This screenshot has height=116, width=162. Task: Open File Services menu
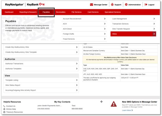tap(76, 12)
